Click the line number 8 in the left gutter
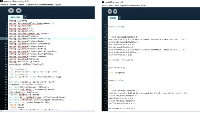 (x=7, y=39)
